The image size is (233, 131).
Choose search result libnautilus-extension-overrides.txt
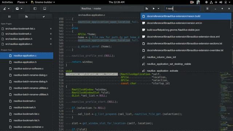186,50
